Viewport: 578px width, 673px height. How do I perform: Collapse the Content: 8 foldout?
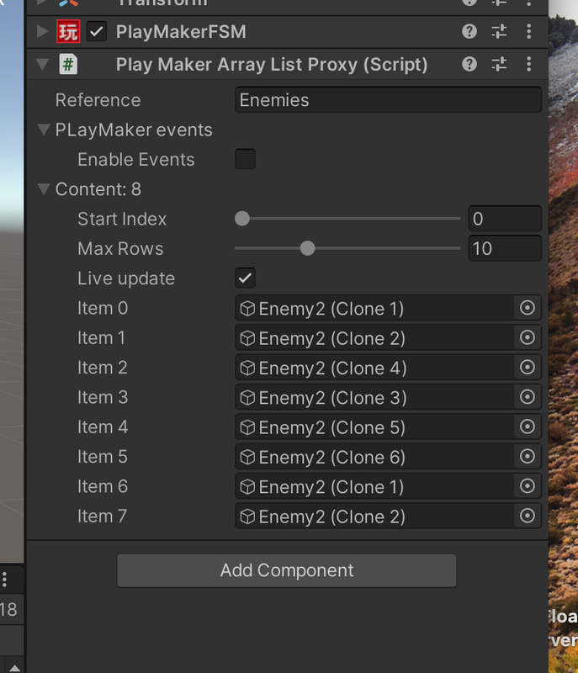coord(44,188)
